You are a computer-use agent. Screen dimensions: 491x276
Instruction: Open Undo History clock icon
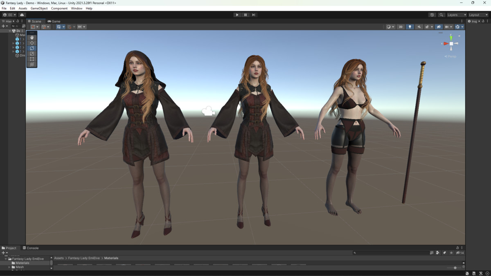pyautogui.click(x=432, y=15)
